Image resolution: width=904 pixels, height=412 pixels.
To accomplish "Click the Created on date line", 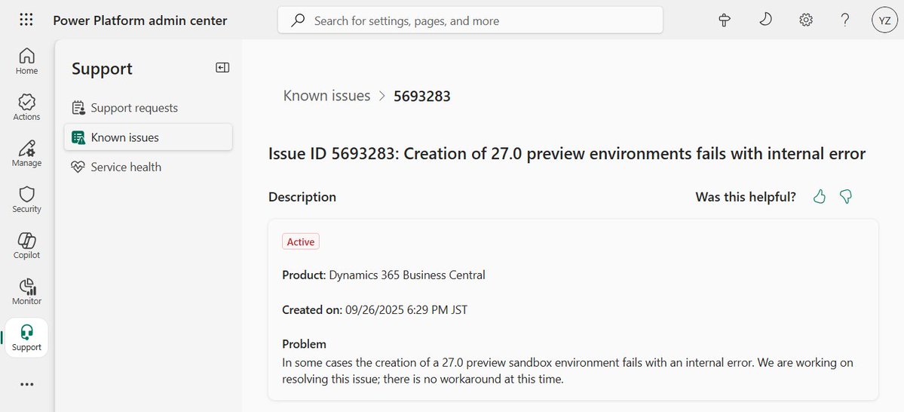I will tap(375, 310).
